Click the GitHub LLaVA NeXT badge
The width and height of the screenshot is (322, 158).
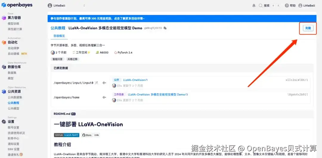(x=66, y=135)
